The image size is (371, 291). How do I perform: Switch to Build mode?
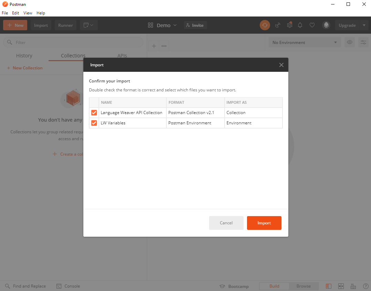click(x=274, y=286)
